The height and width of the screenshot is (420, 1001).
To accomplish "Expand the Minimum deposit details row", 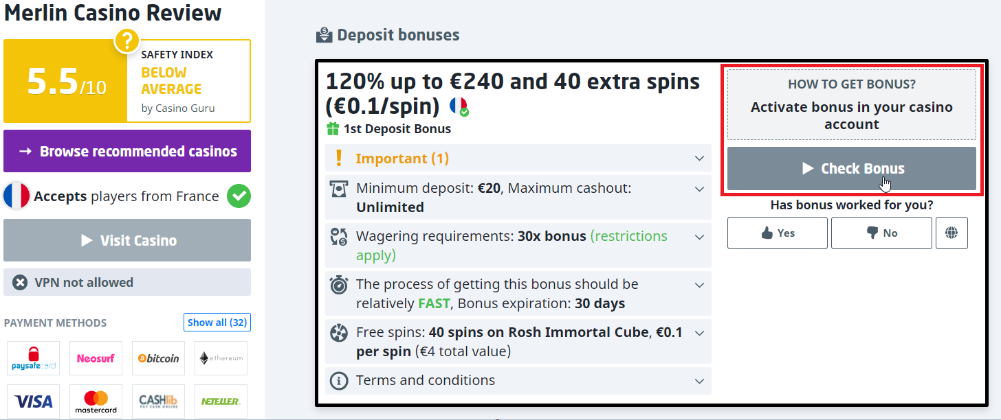I will (x=518, y=198).
